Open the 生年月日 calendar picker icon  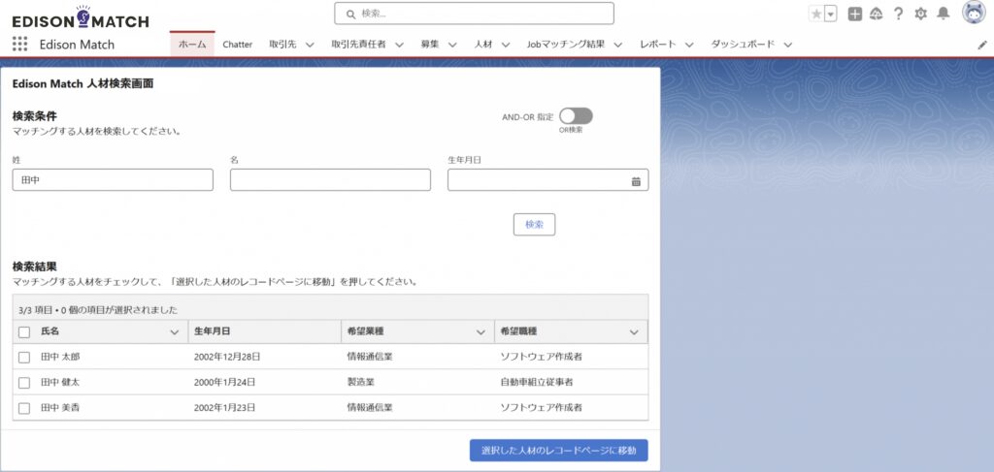[x=636, y=180]
